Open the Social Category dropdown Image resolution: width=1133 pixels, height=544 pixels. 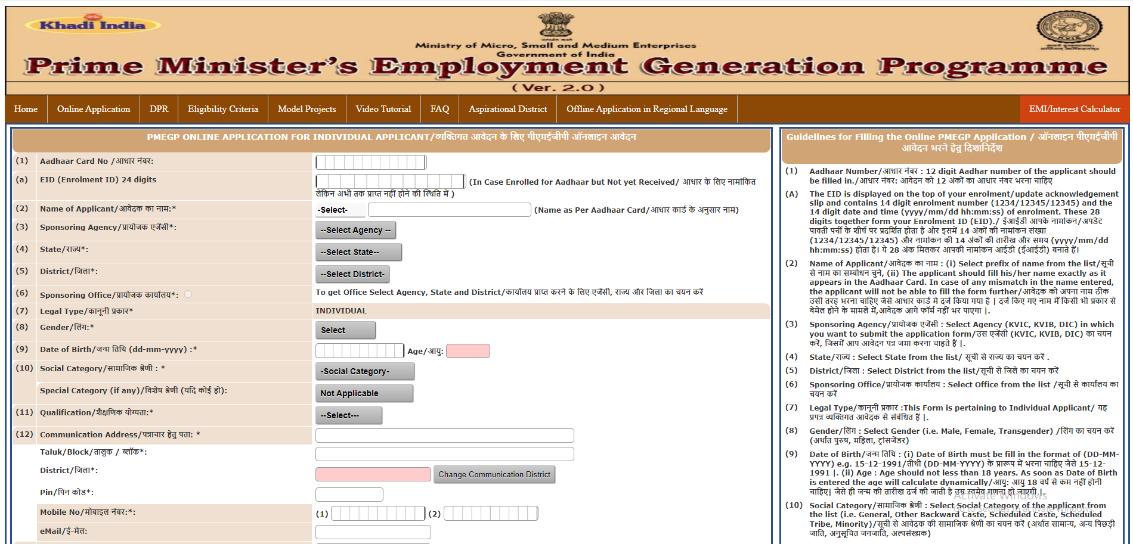coord(364,371)
